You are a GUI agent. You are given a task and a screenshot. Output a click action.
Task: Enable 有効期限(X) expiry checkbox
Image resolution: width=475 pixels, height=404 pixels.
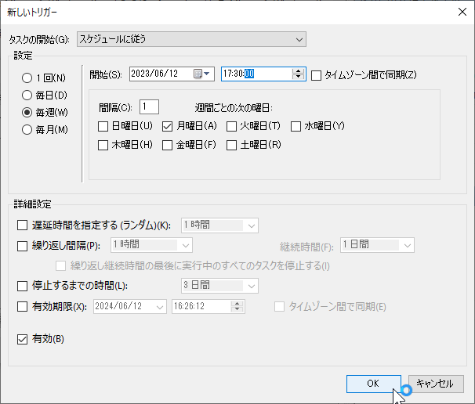pyautogui.click(x=22, y=307)
